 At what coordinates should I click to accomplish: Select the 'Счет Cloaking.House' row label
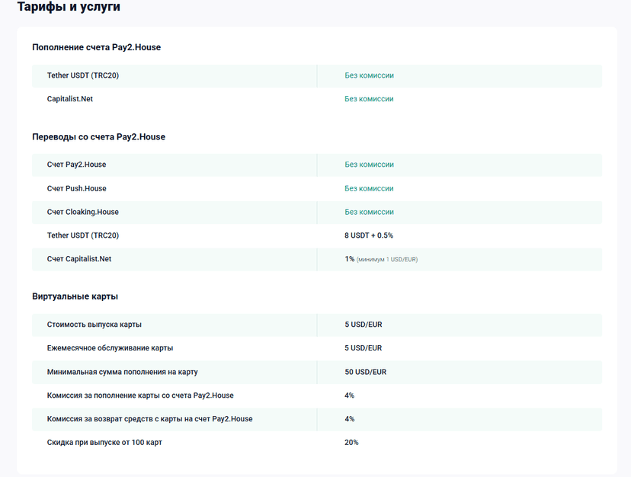83,212
